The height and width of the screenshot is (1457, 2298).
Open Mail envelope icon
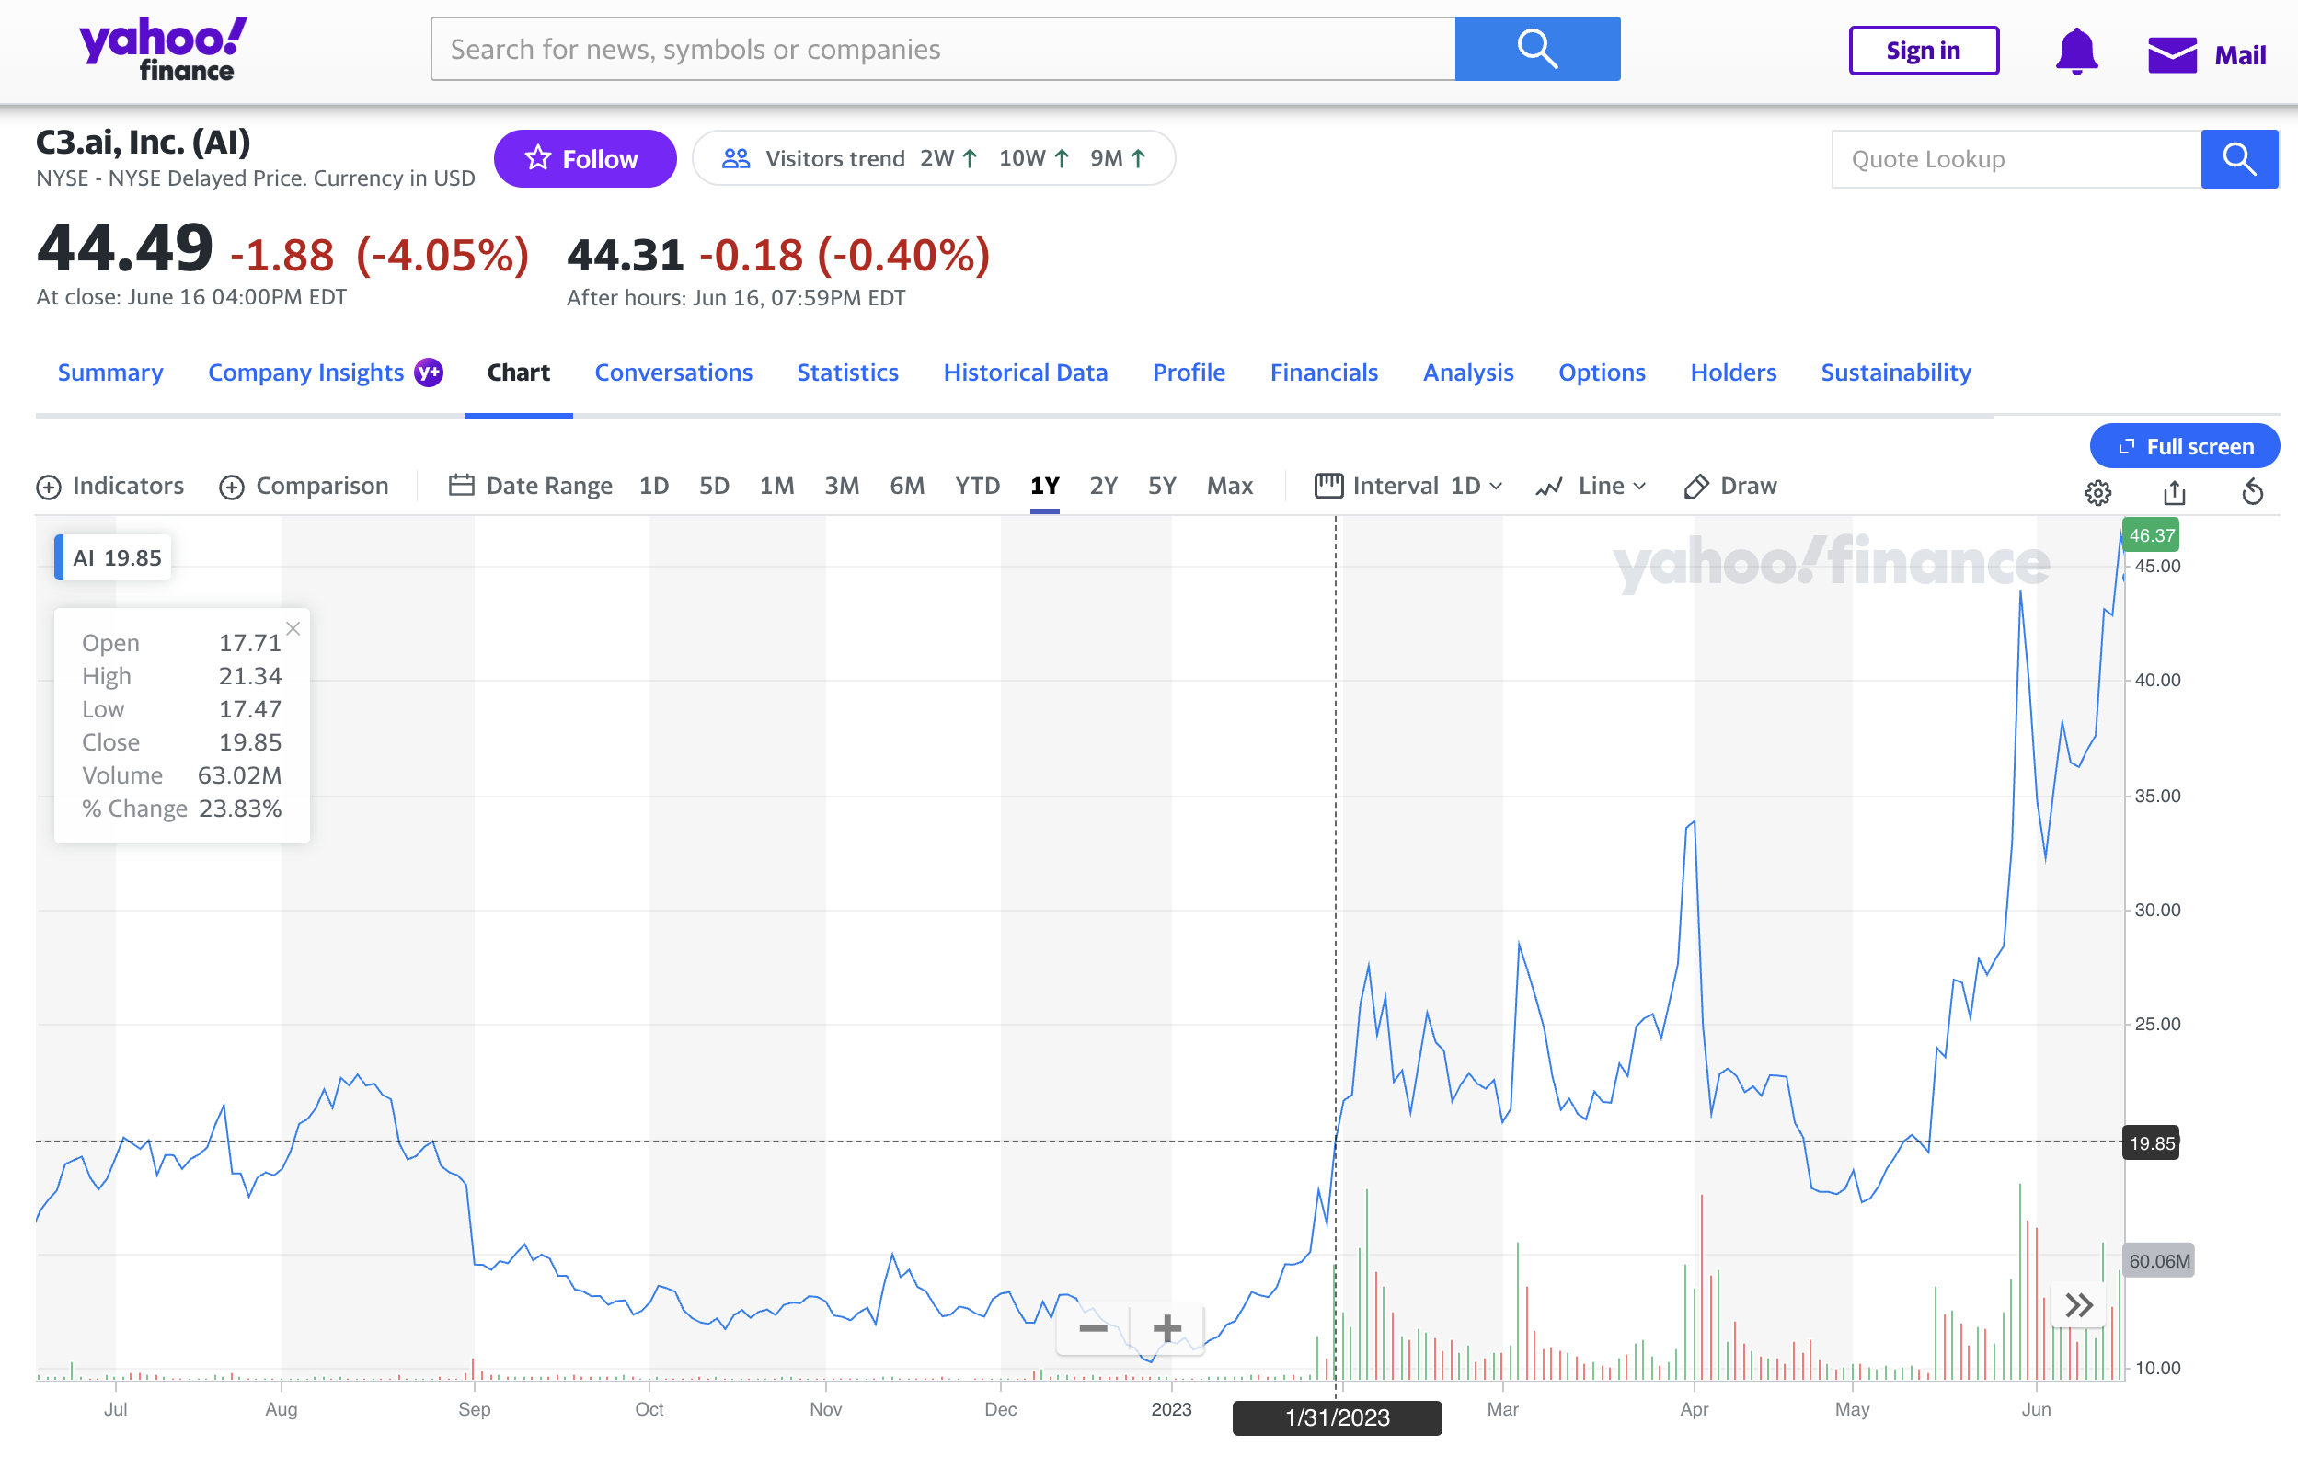click(2171, 54)
